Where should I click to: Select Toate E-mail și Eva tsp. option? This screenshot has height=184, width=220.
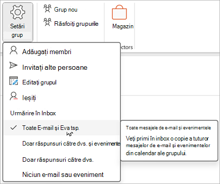point(62,128)
